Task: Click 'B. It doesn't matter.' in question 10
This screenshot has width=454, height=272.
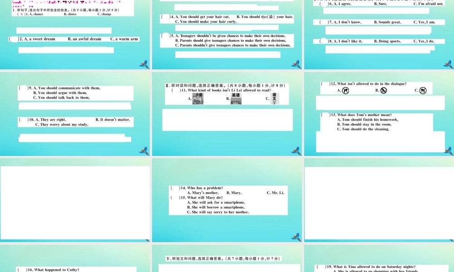Action: pos(113,120)
